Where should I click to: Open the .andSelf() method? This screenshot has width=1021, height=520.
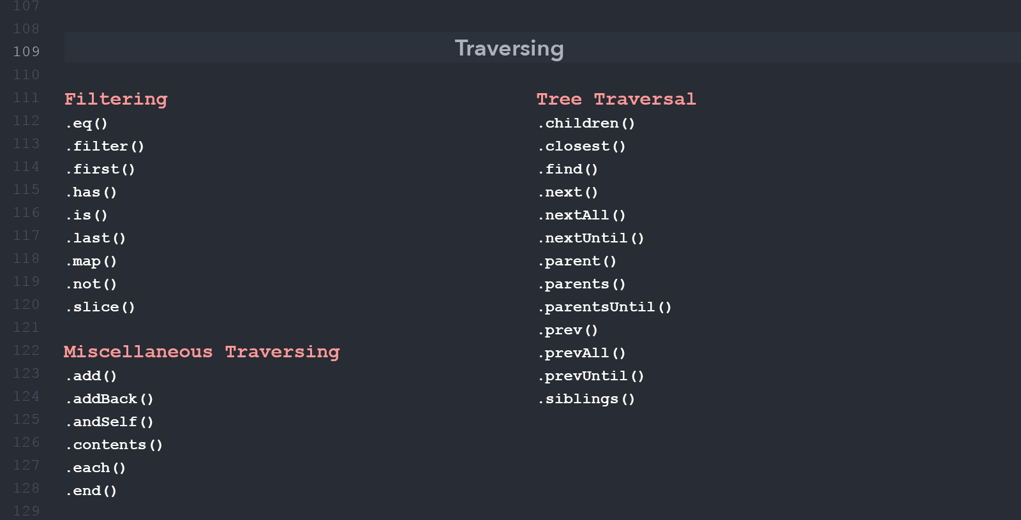110,422
